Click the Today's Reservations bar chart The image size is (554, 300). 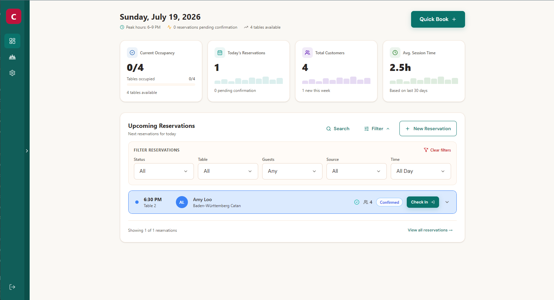[249, 80]
